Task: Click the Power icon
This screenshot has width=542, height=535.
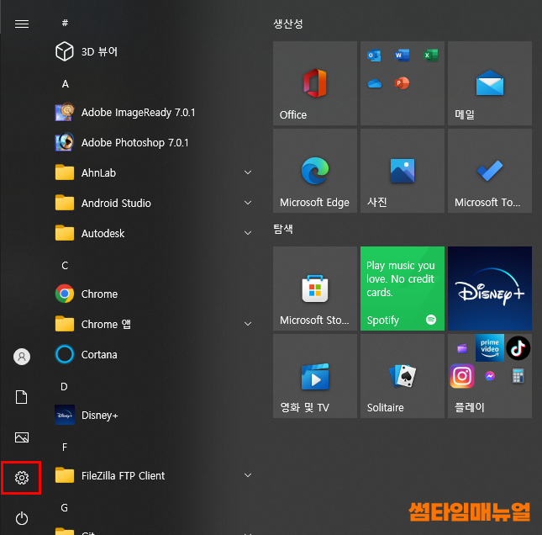Action: (x=22, y=518)
